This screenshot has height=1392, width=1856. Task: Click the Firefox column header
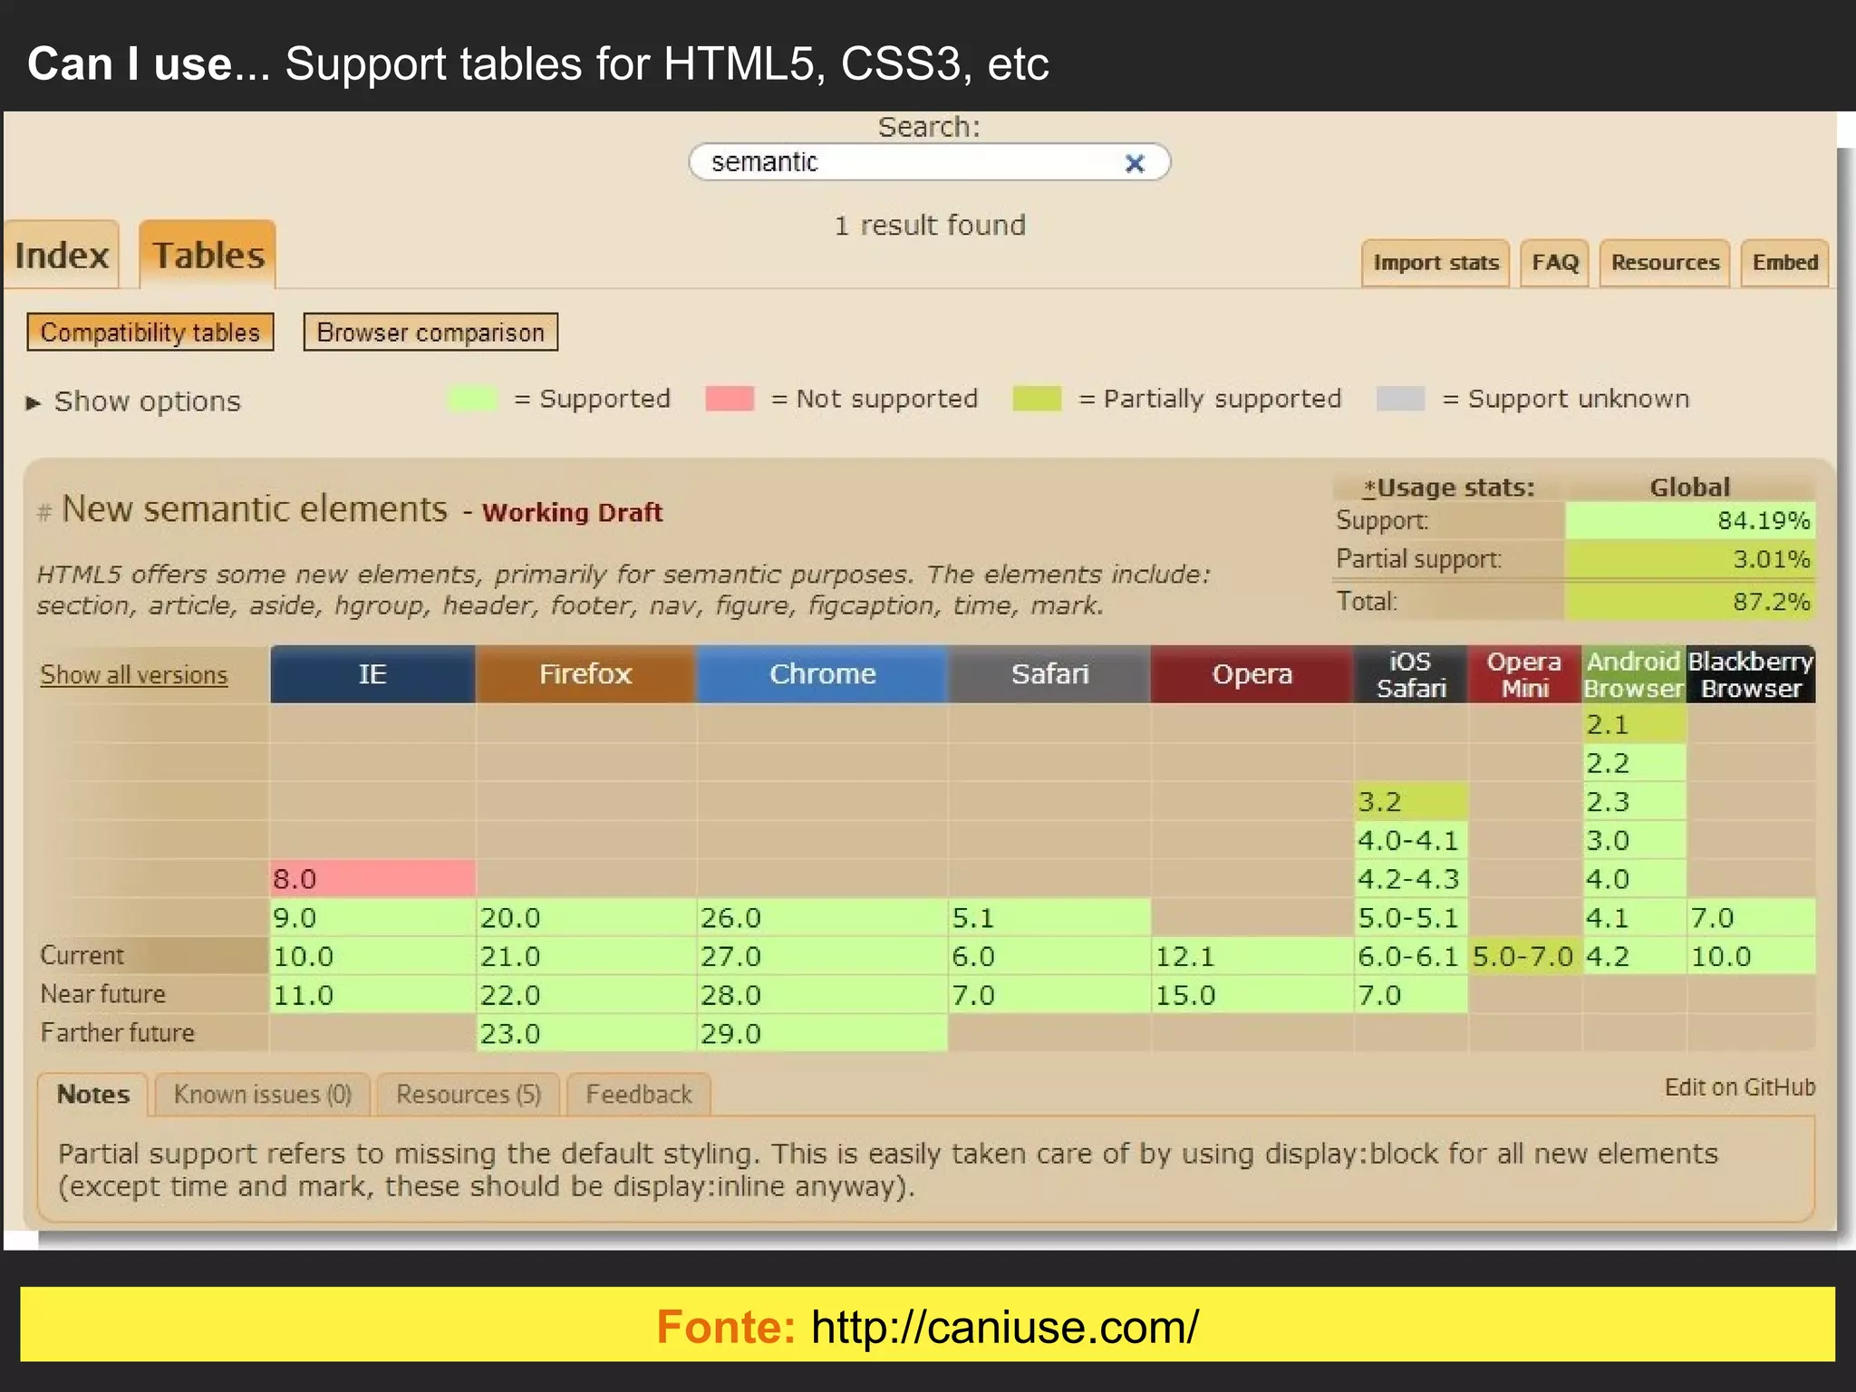(x=585, y=674)
